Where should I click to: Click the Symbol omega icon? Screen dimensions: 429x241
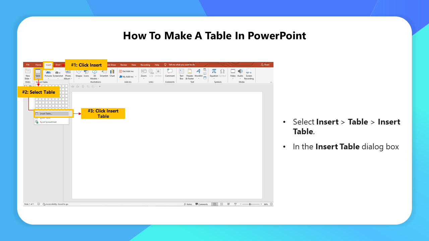click(222, 71)
